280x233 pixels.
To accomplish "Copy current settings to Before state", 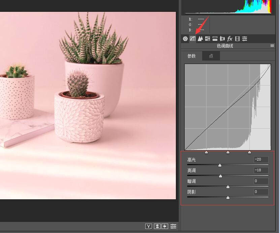I will 165,226.
